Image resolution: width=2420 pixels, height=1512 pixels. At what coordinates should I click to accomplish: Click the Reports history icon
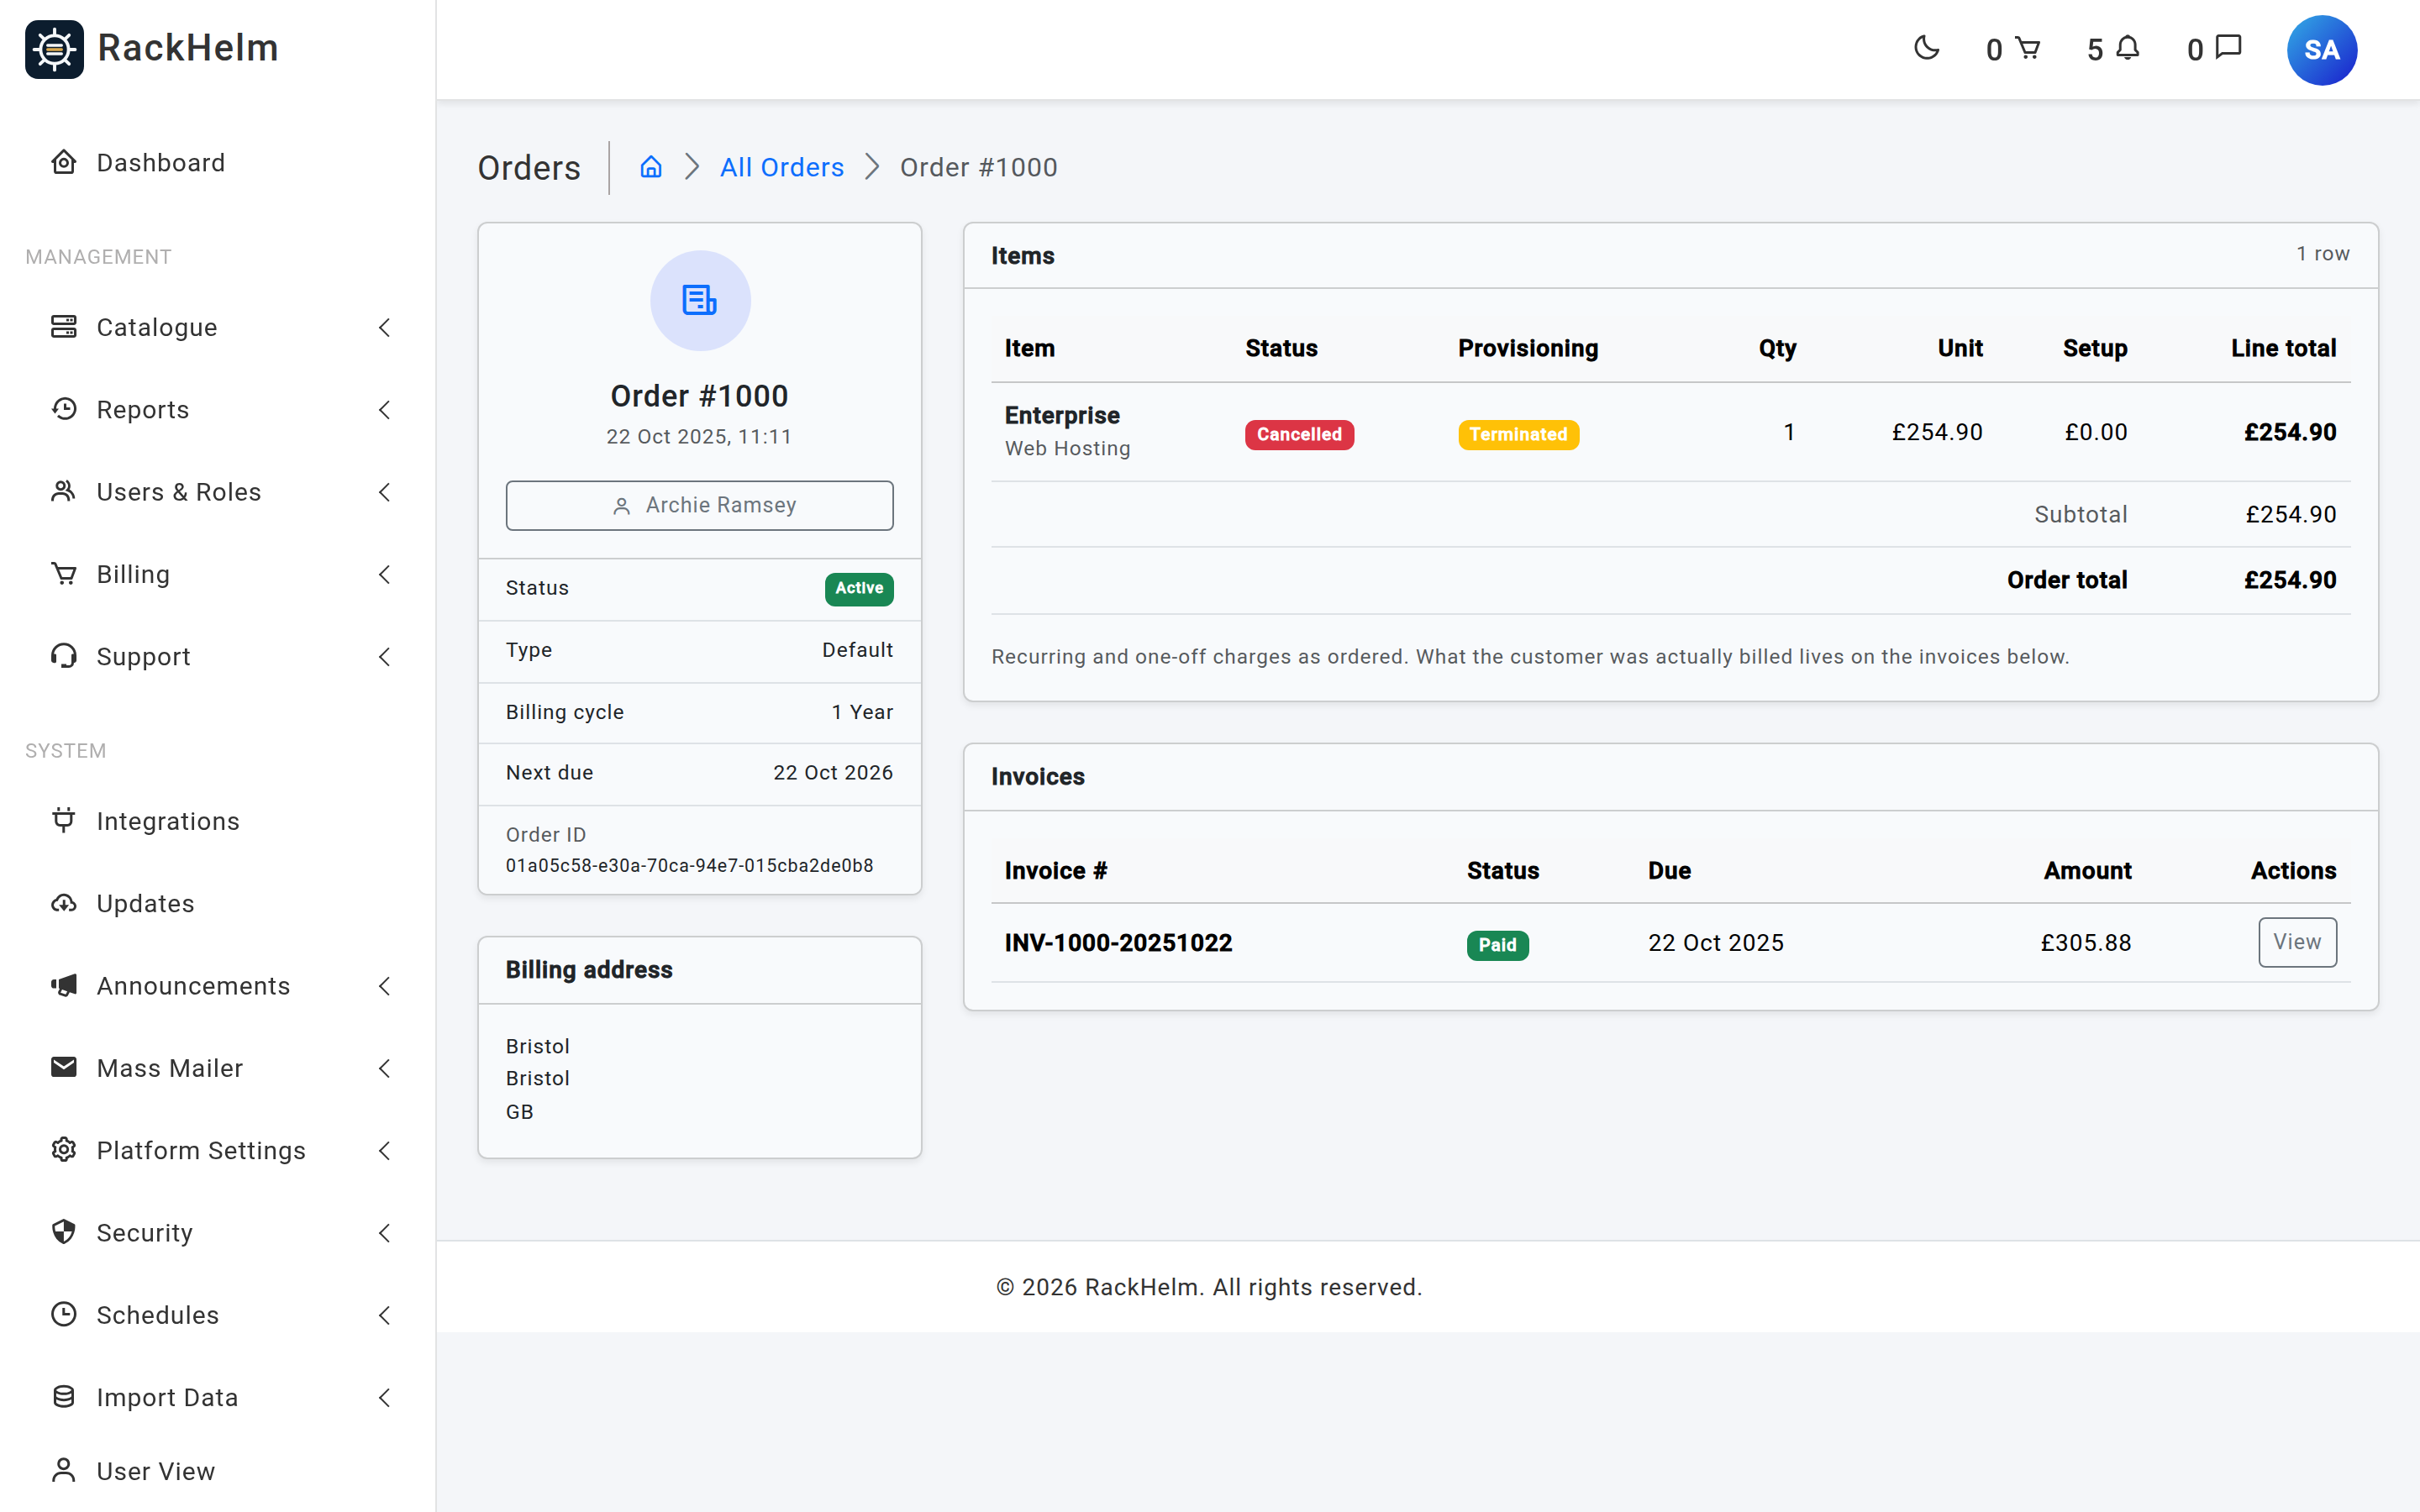point(64,409)
